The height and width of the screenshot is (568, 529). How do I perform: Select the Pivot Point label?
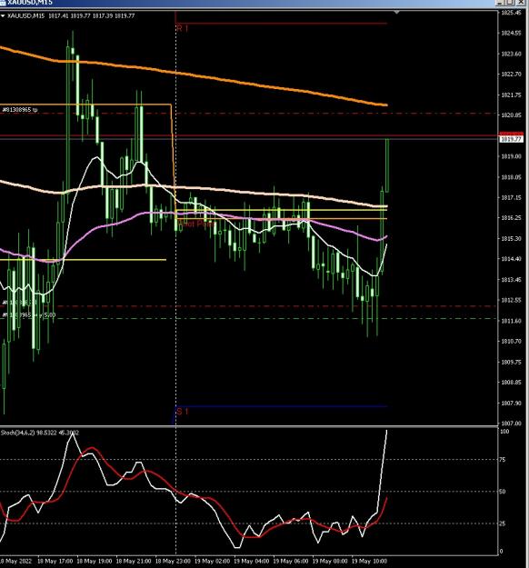coord(196,224)
